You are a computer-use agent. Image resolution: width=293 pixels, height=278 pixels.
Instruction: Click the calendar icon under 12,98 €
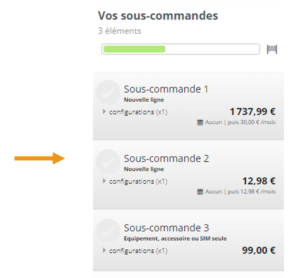pyautogui.click(x=200, y=192)
